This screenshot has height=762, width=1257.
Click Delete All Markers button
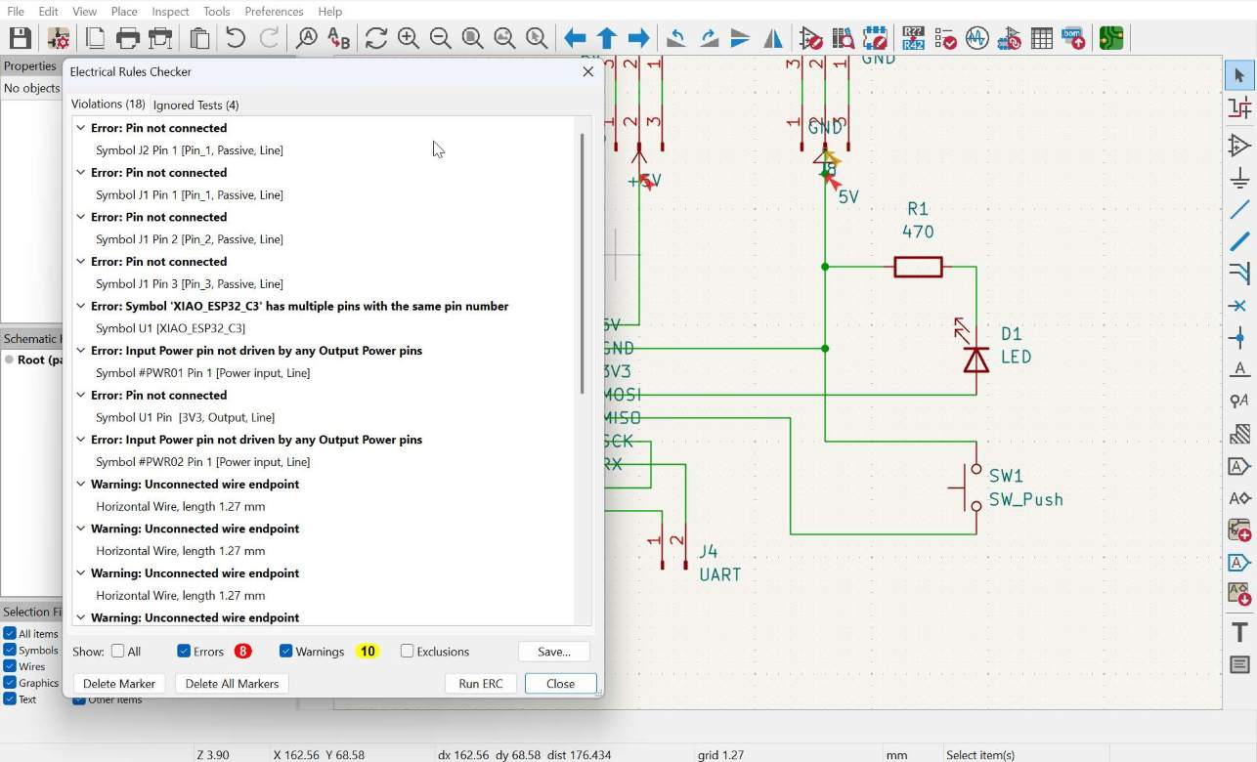tap(231, 684)
